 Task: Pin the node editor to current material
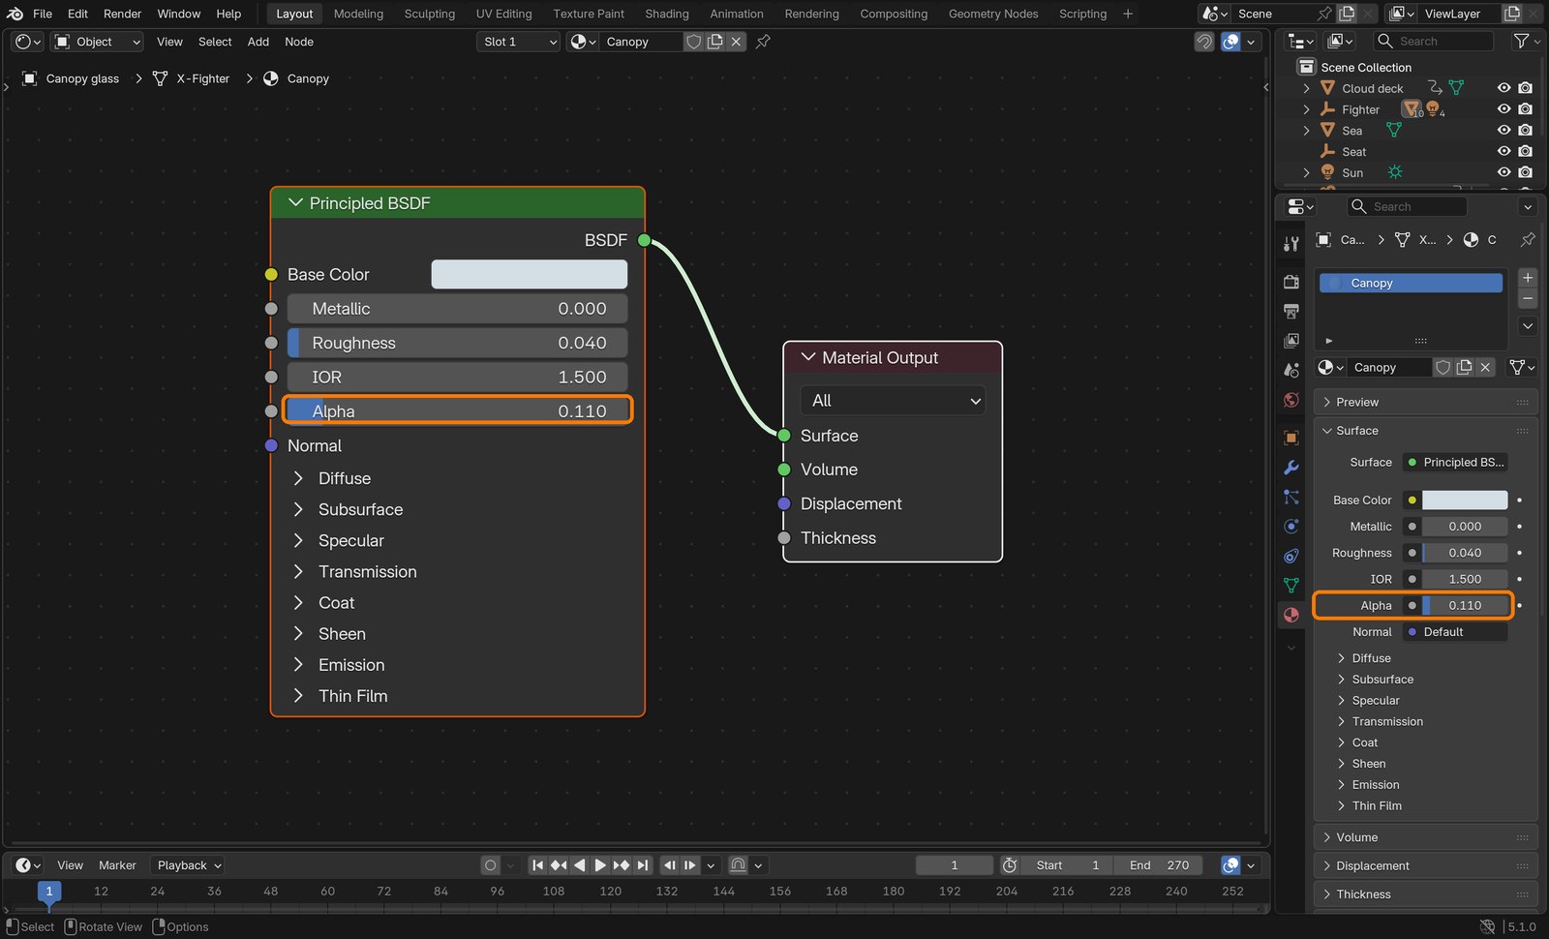point(763,42)
